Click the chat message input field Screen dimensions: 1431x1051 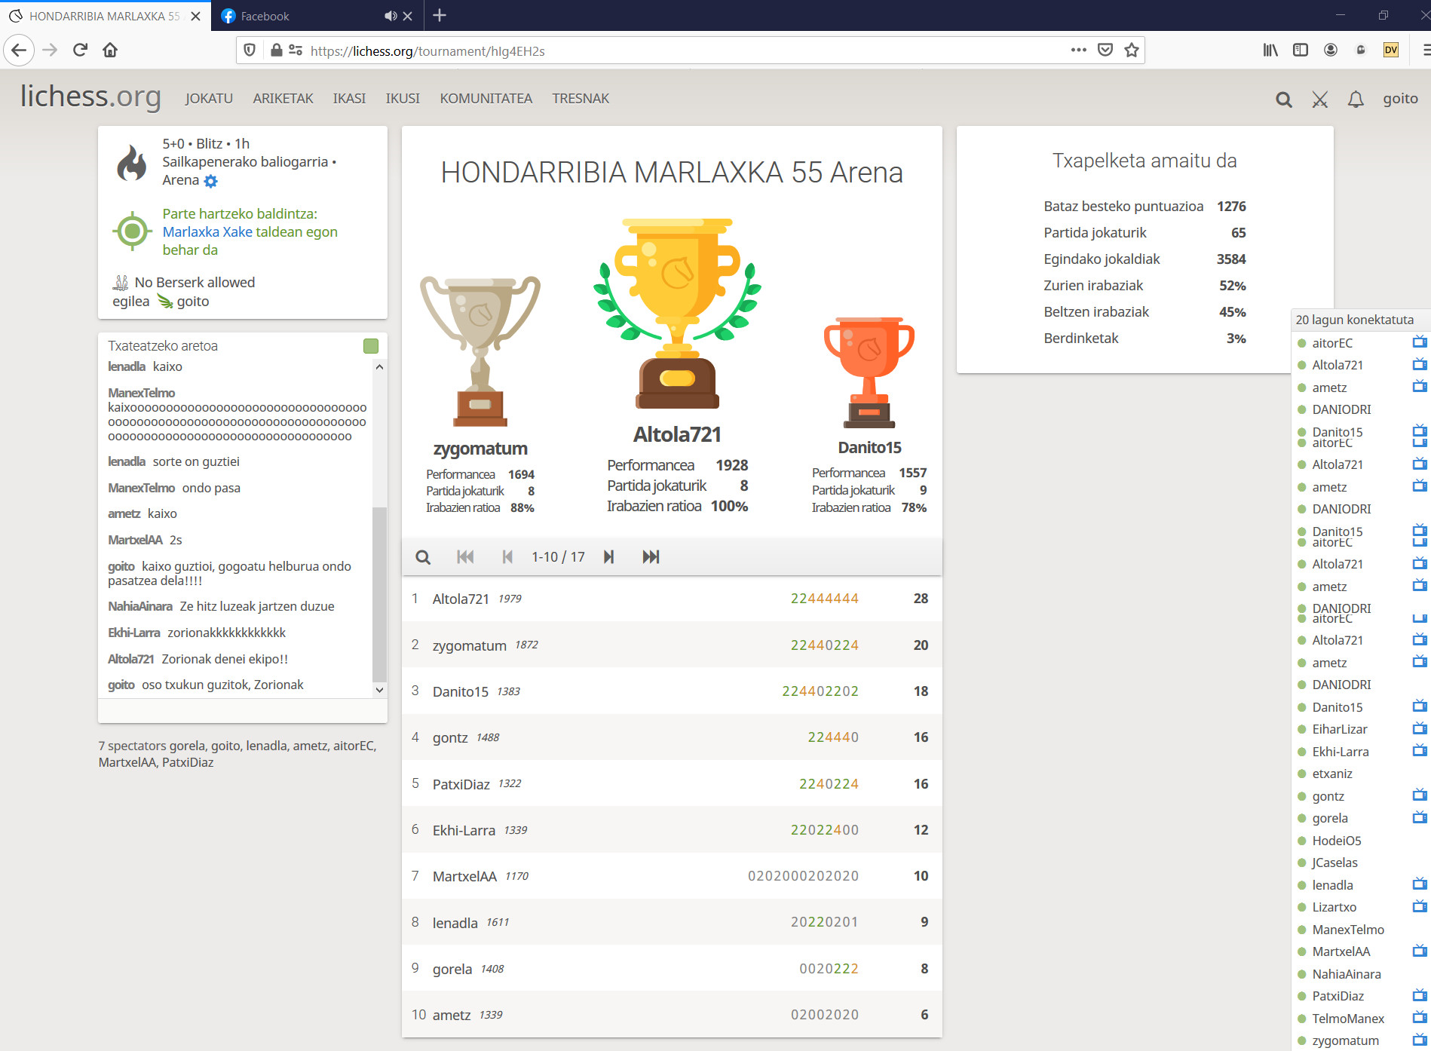tap(242, 711)
